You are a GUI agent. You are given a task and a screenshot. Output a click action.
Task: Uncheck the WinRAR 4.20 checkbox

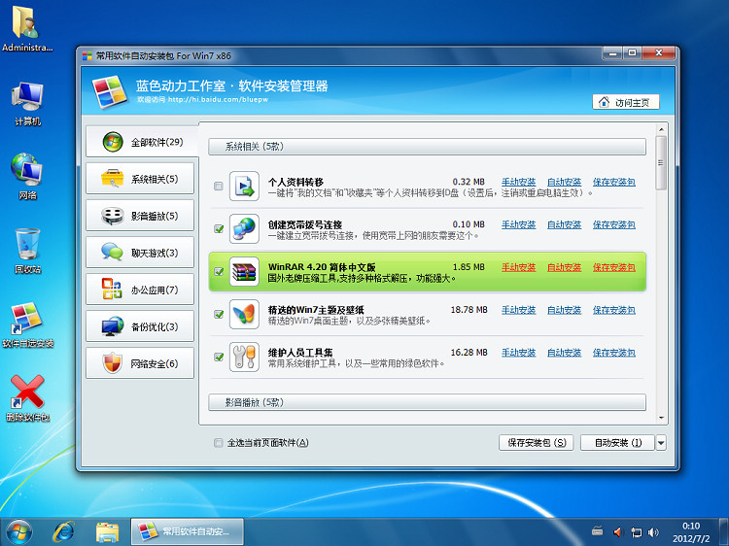(219, 272)
